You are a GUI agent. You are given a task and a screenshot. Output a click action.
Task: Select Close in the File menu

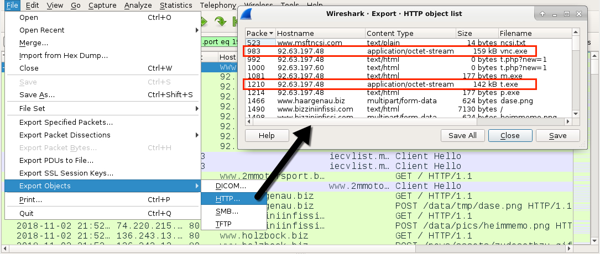click(102, 68)
